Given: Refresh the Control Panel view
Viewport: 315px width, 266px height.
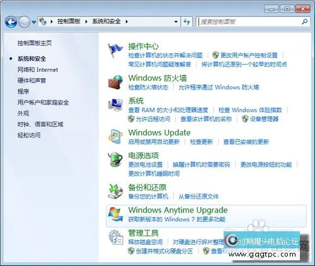Looking at the screenshot, I should tap(186, 21).
